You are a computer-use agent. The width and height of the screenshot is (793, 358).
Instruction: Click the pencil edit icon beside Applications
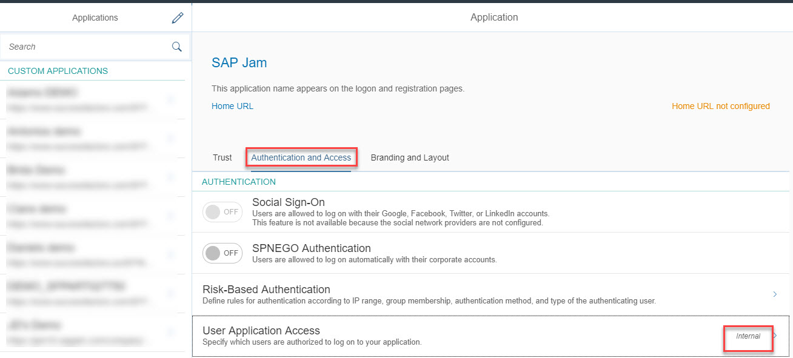(178, 18)
